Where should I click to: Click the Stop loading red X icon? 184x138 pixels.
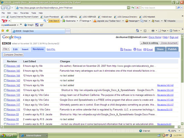coord(137,8)
